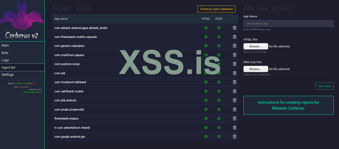Click trash icon for com.google.android.gm
Viewport: 339px width, 149px height.
pyautogui.click(x=235, y=137)
